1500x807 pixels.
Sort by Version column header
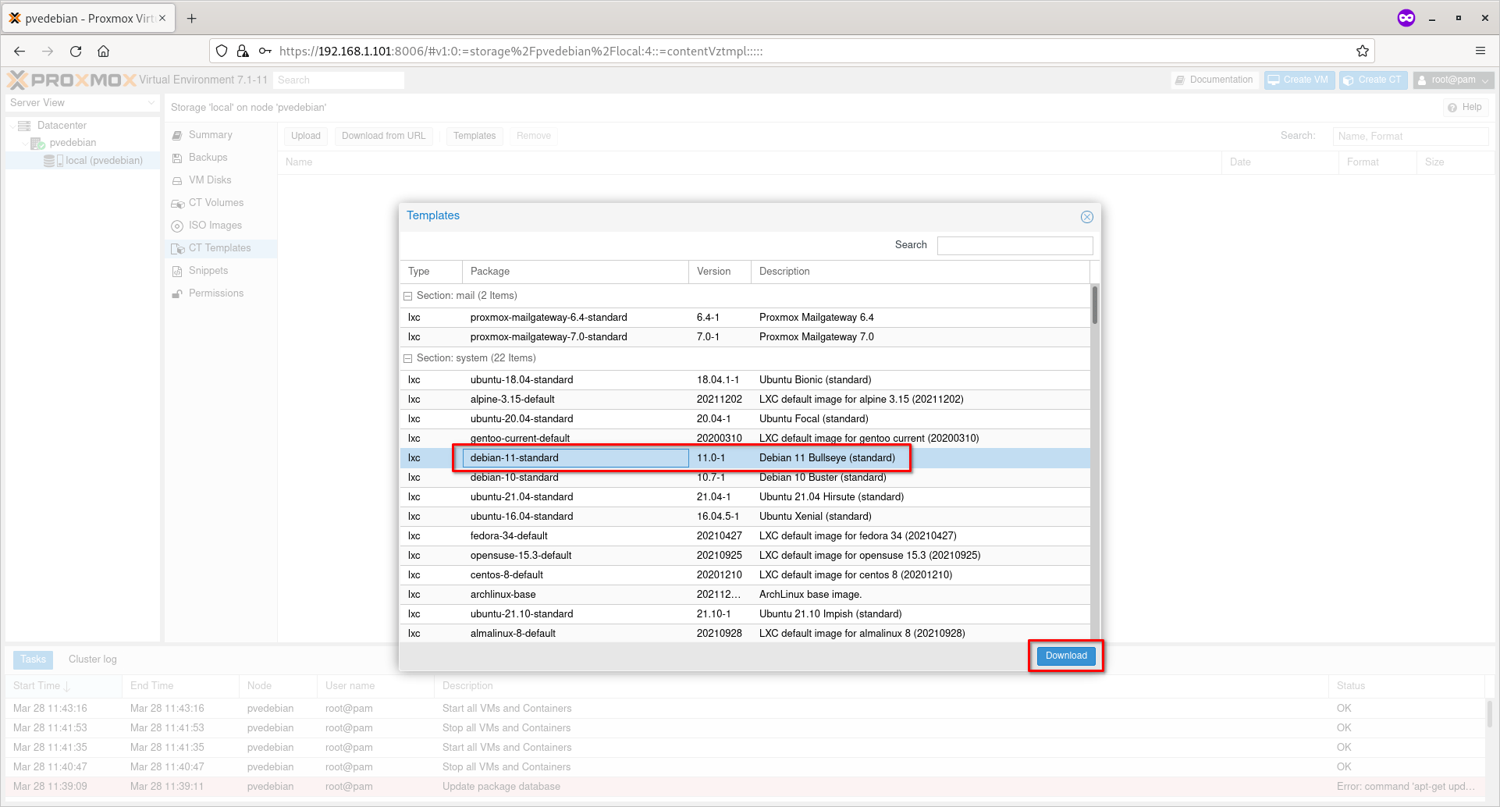[720, 272]
